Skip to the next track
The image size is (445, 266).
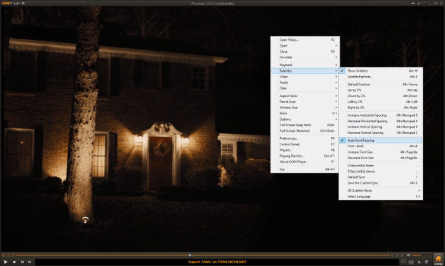coord(31,261)
